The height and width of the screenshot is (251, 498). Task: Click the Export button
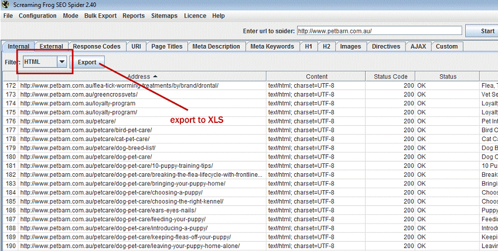[87, 62]
